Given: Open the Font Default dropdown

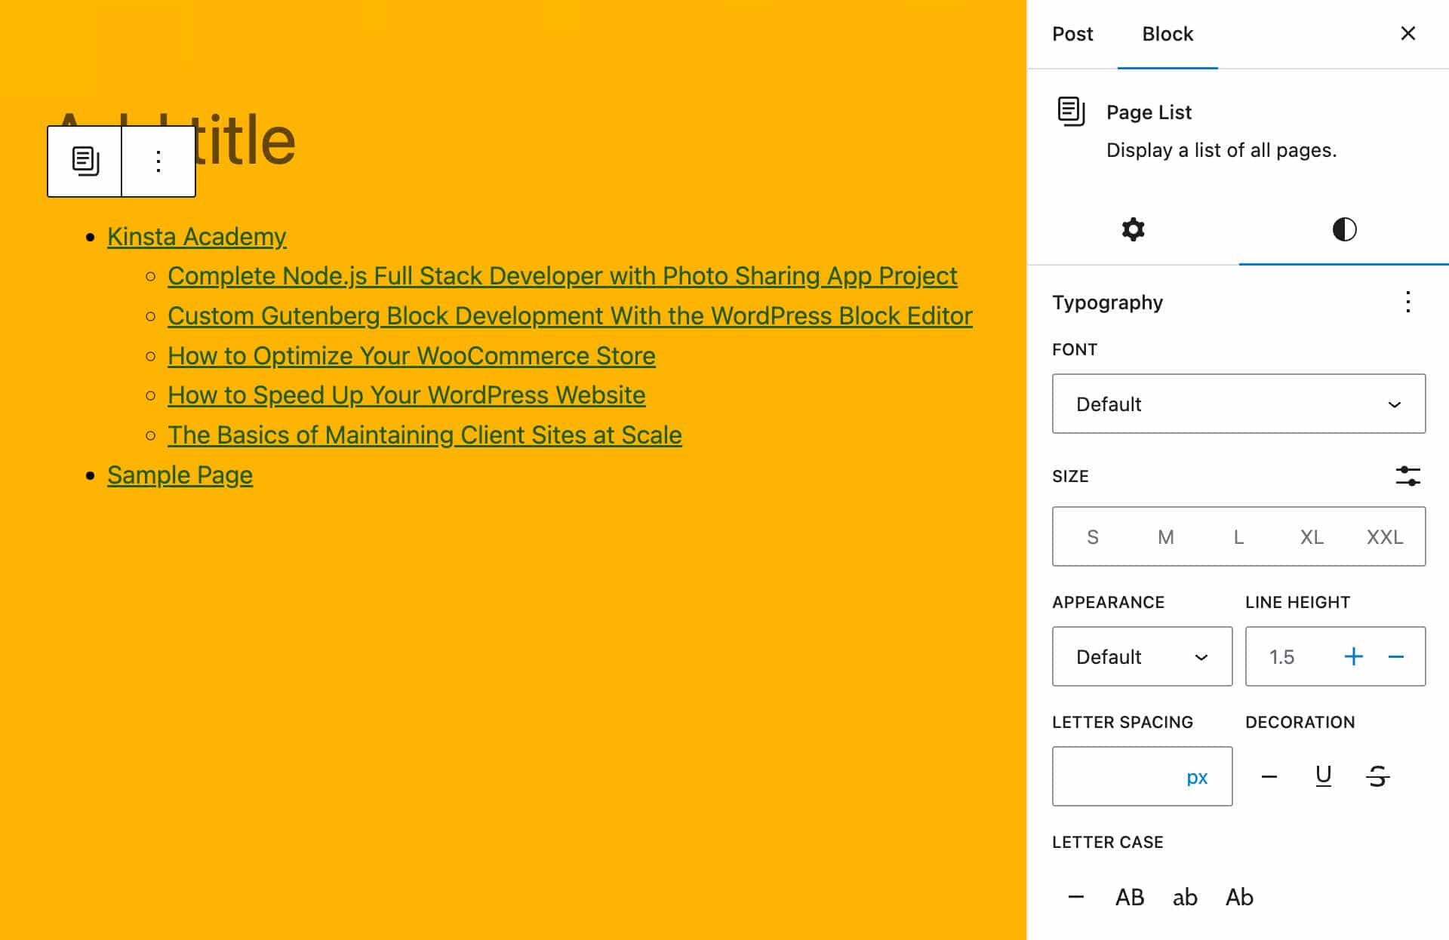Looking at the screenshot, I should tap(1238, 404).
